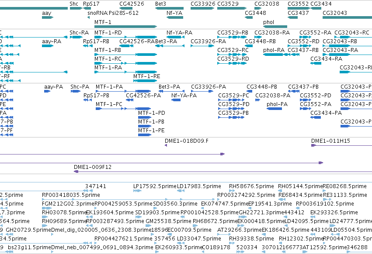This screenshot has width=372, height=254.
Task: Click the Bet3-PA protein label
Action: [169, 87]
